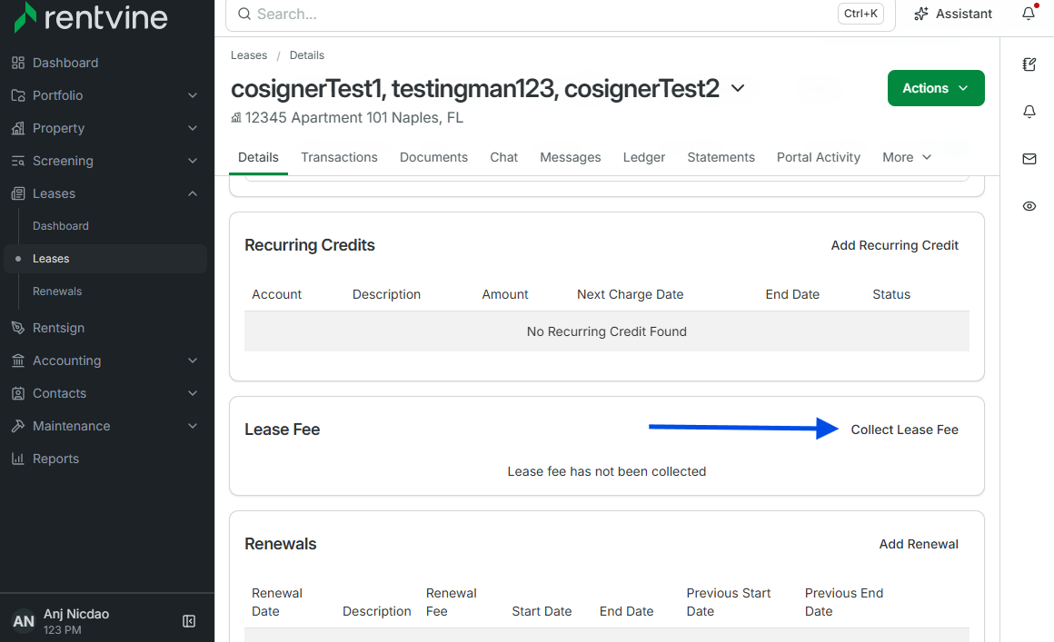Switch to the Statements tab
Viewport: 1054px width, 642px height.
(721, 157)
